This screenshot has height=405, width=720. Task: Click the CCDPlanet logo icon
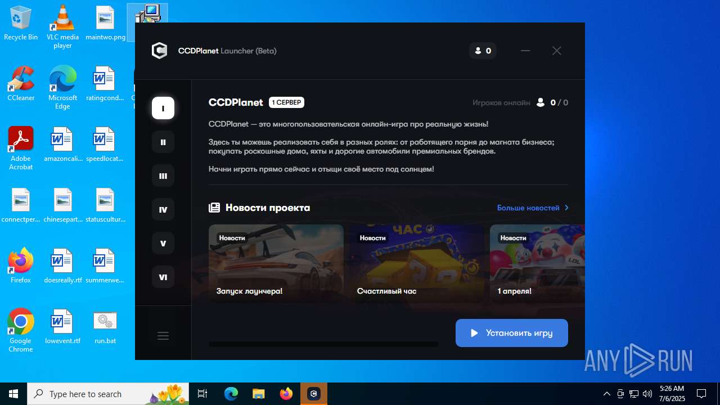click(160, 51)
